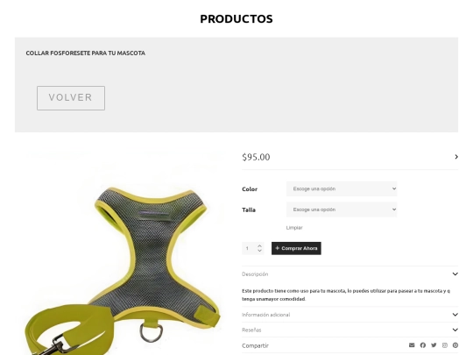This screenshot has height=355, width=473.
Task: Click the VOLVER button
Action: (x=71, y=98)
